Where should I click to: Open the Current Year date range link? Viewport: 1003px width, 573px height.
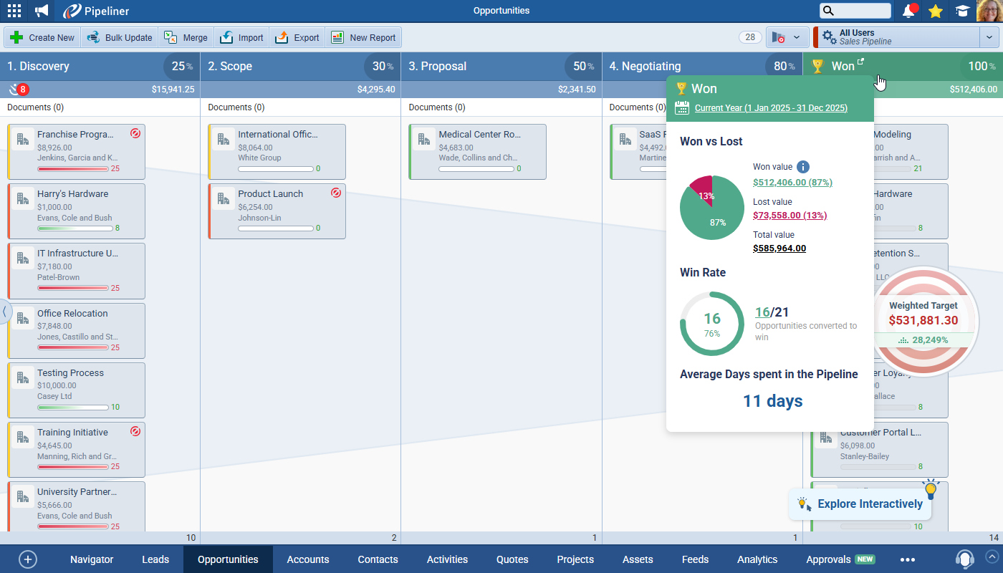(771, 108)
